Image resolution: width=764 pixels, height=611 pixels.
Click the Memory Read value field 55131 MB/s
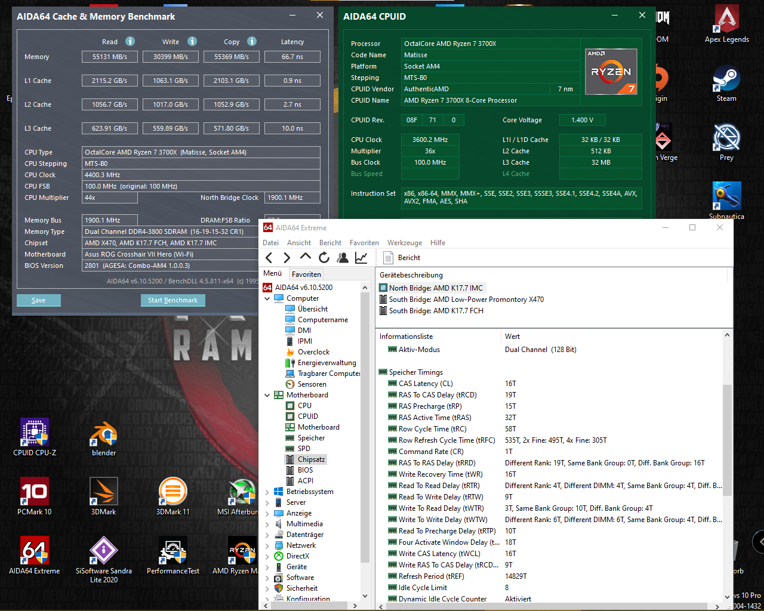tap(110, 57)
